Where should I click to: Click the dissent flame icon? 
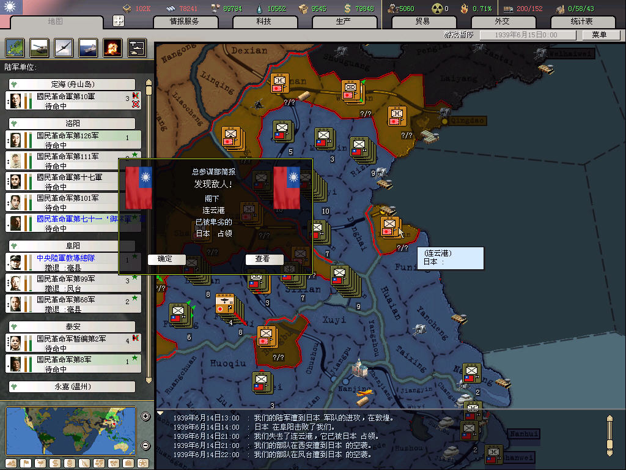(x=465, y=9)
